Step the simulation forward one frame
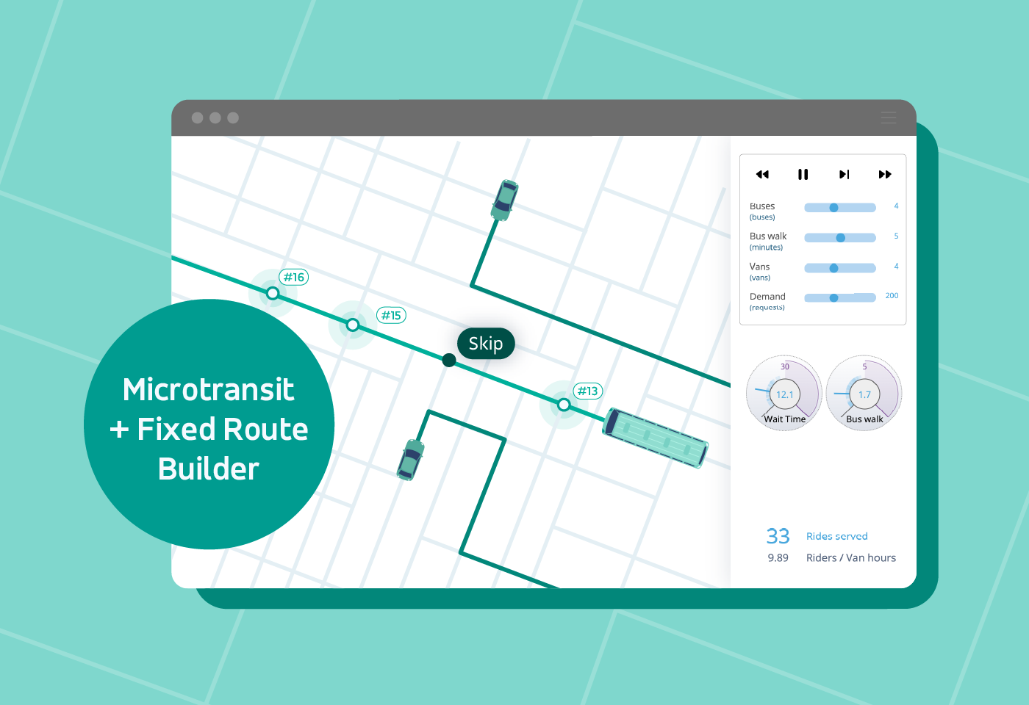This screenshot has height=705, width=1029. coord(843,174)
